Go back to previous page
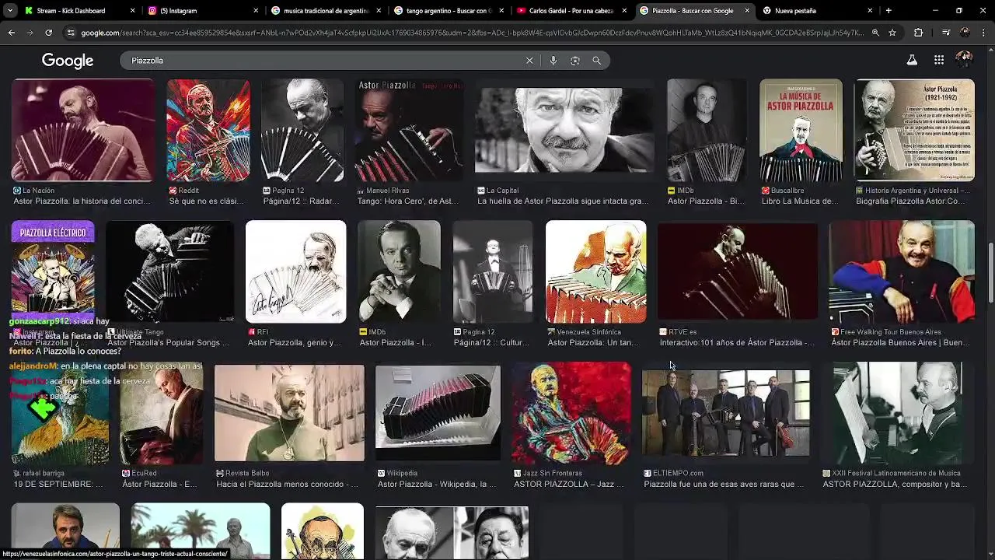The image size is (995, 560). tap(11, 33)
